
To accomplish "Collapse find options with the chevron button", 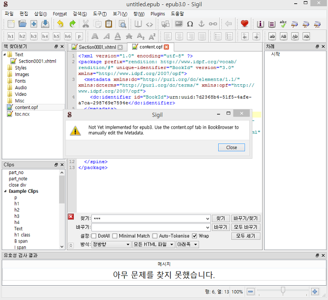I will pyautogui.click(x=71, y=245).
